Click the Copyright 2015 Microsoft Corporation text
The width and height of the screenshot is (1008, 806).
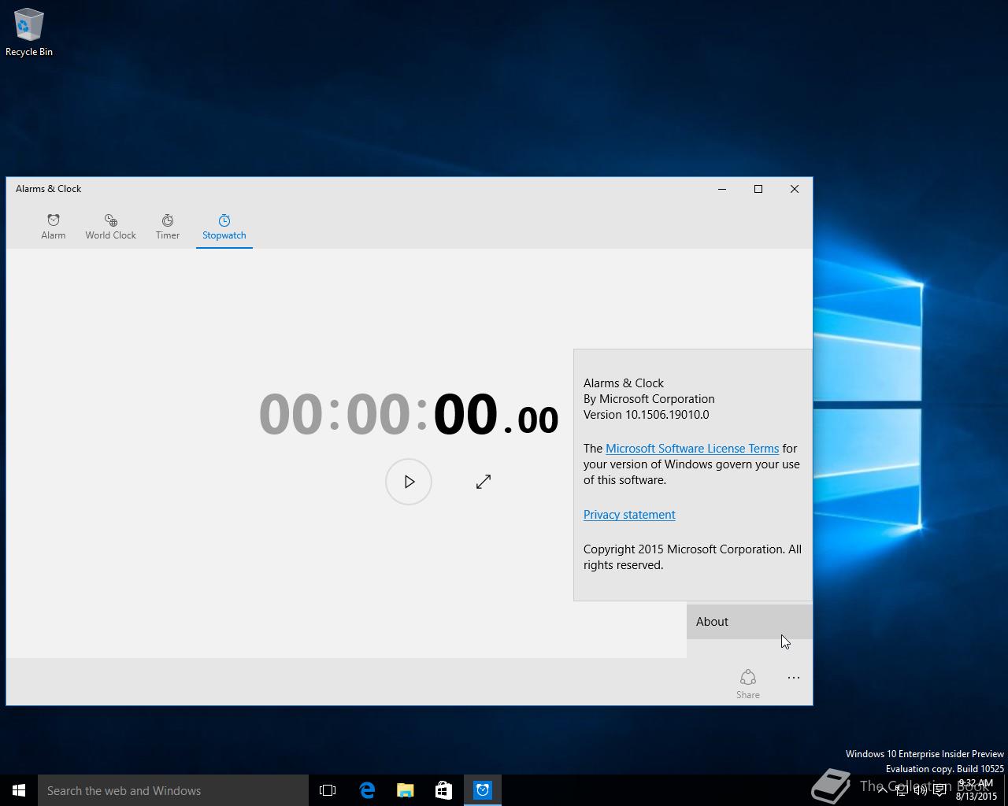pyautogui.click(x=692, y=556)
